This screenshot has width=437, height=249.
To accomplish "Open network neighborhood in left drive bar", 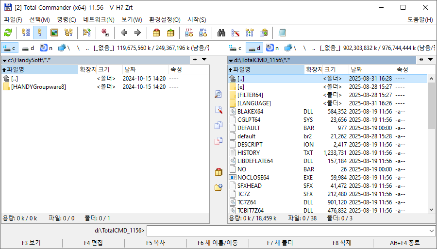I will (65, 48).
